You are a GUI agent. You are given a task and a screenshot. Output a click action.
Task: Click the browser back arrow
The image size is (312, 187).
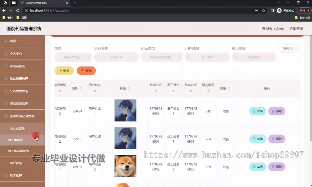(4, 10)
